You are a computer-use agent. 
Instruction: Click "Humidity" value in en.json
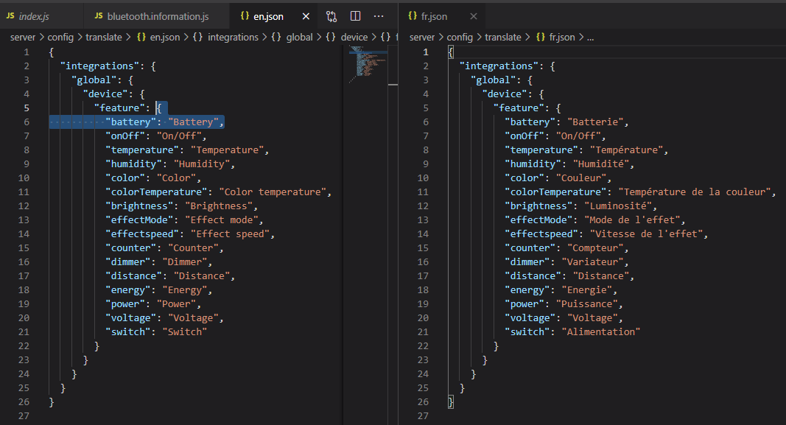[x=202, y=164]
